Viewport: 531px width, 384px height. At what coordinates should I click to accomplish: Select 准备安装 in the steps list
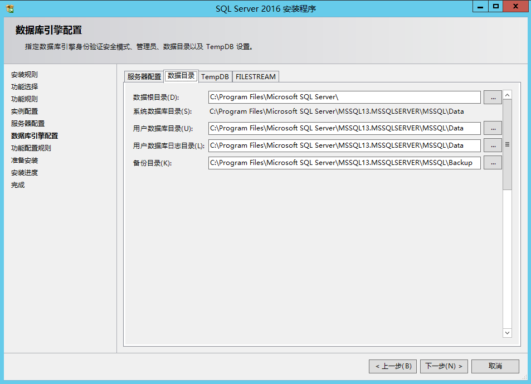(25, 160)
